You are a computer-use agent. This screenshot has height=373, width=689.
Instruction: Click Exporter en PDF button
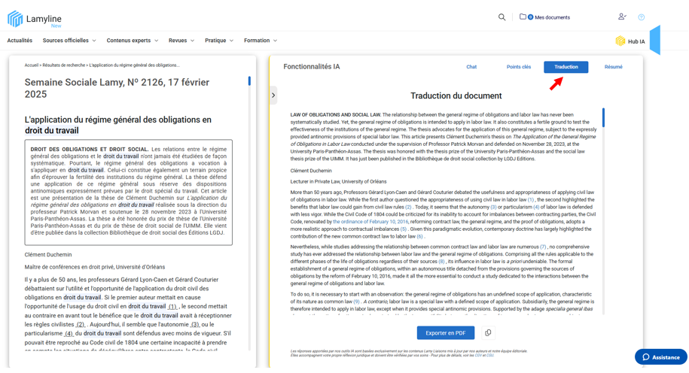click(445, 332)
